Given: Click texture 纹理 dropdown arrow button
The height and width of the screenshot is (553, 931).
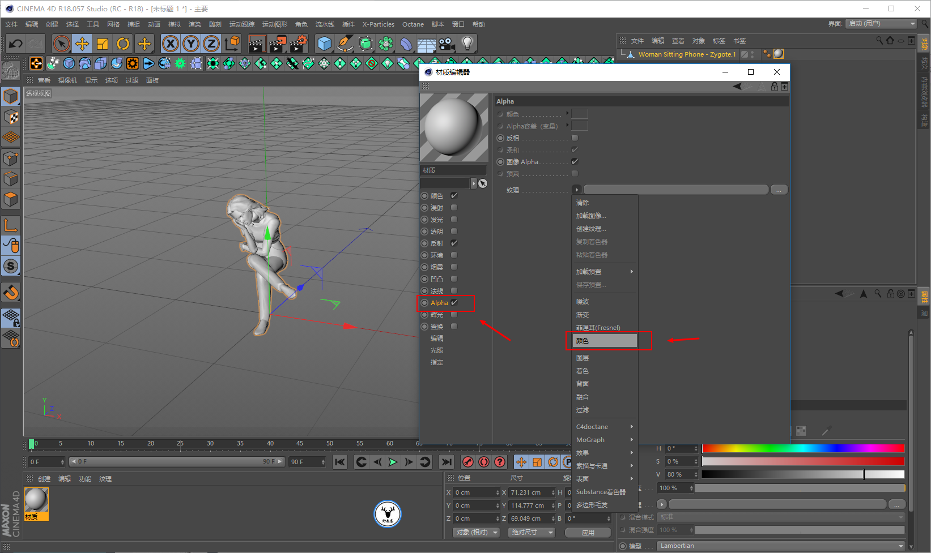Looking at the screenshot, I should (577, 190).
